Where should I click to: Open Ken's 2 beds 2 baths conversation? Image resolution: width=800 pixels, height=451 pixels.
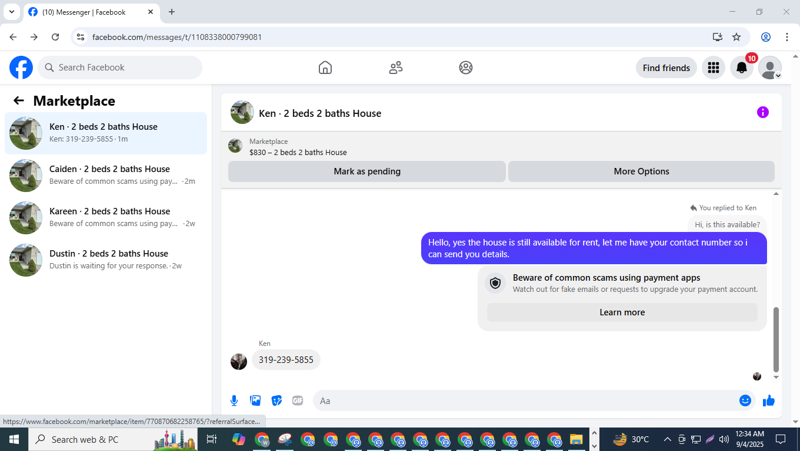(106, 133)
